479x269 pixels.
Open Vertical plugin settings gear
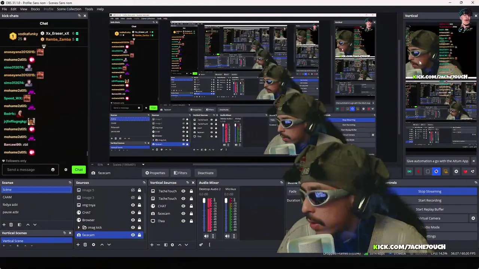(456, 171)
